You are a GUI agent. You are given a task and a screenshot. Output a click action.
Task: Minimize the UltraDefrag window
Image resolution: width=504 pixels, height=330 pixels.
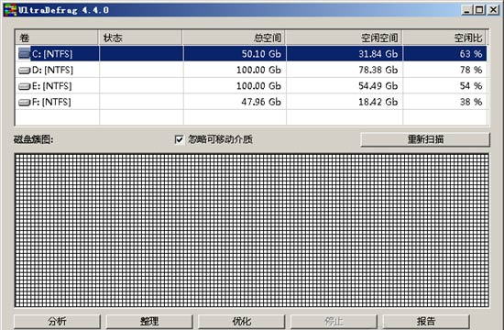pos(467,10)
